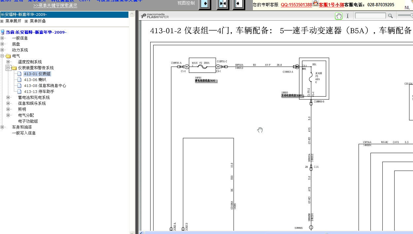Expand the 一般信息 tree node

(2, 38)
